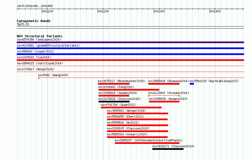252x160 pixels.
Task: Open esv5082 (Wang2008) variant label
Action: [x=53, y=75]
